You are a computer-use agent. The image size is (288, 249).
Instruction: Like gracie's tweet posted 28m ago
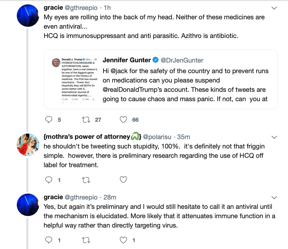pos(123,240)
